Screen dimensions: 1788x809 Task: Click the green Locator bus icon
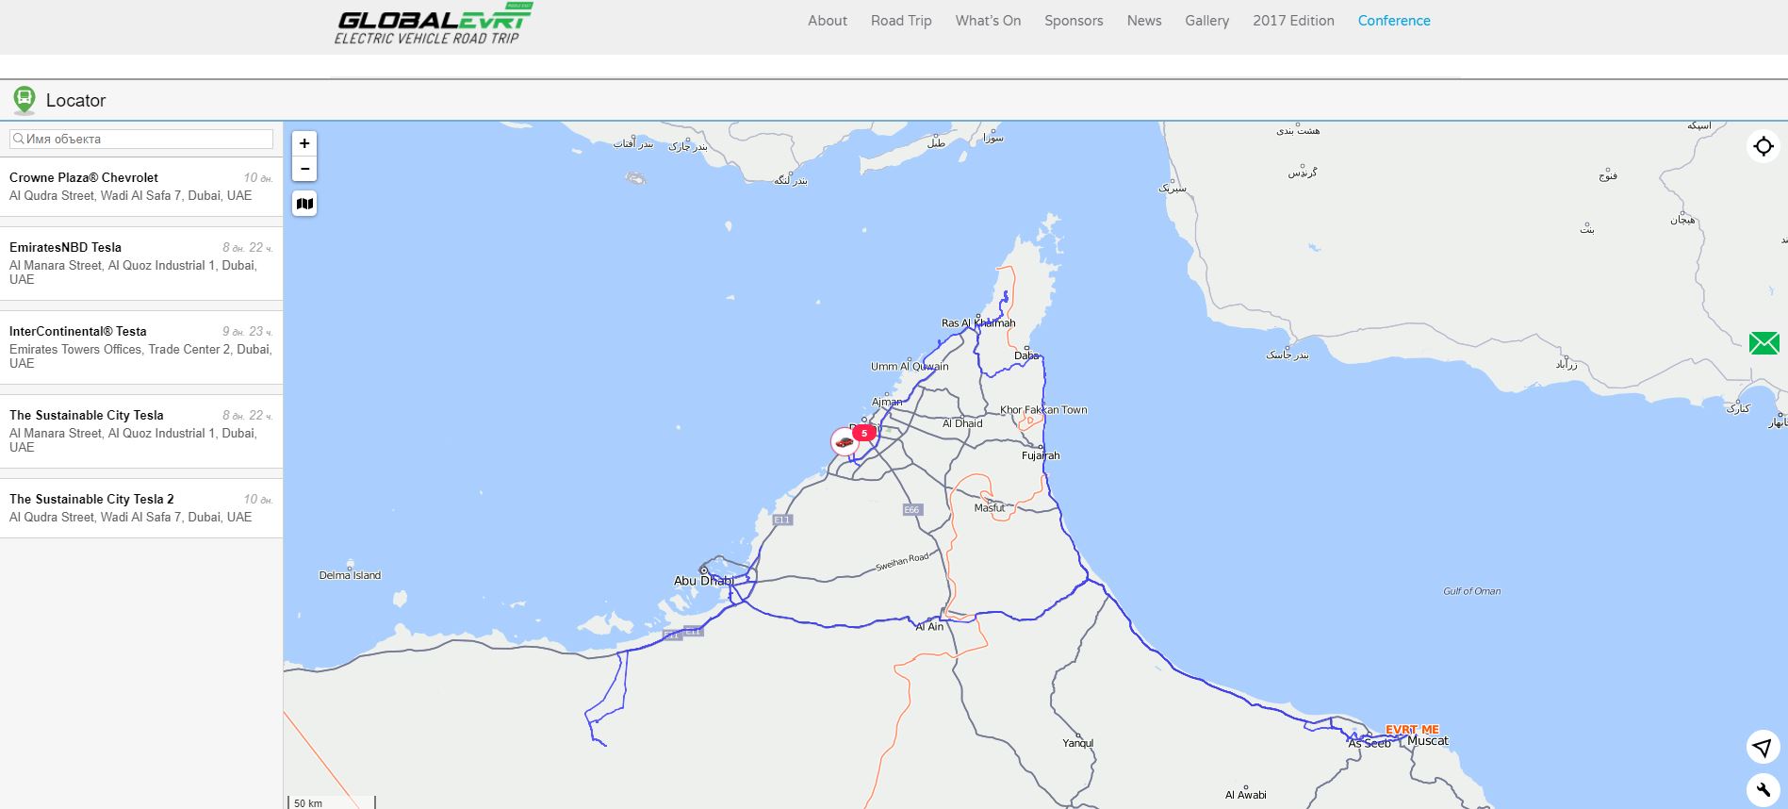(x=24, y=100)
